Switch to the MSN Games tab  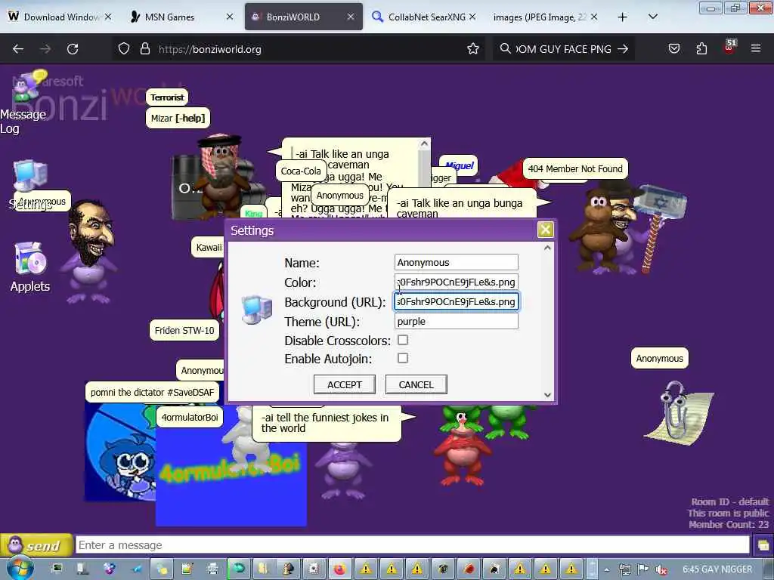point(181,17)
